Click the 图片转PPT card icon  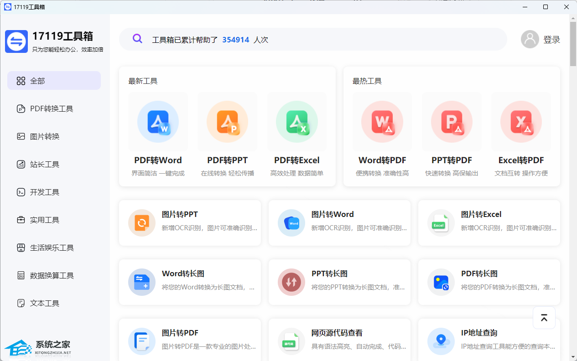142,223
